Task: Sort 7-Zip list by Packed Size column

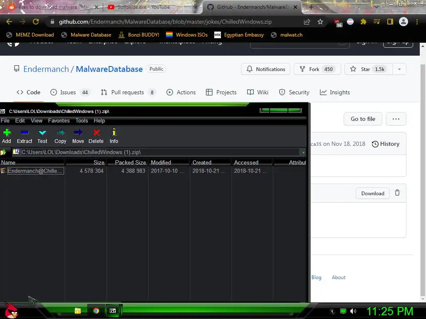Action: tap(128, 162)
